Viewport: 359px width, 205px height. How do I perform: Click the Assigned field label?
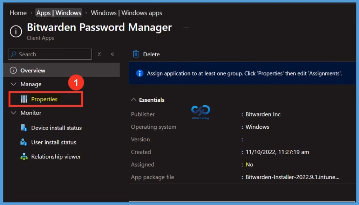(x=142, y=164)
